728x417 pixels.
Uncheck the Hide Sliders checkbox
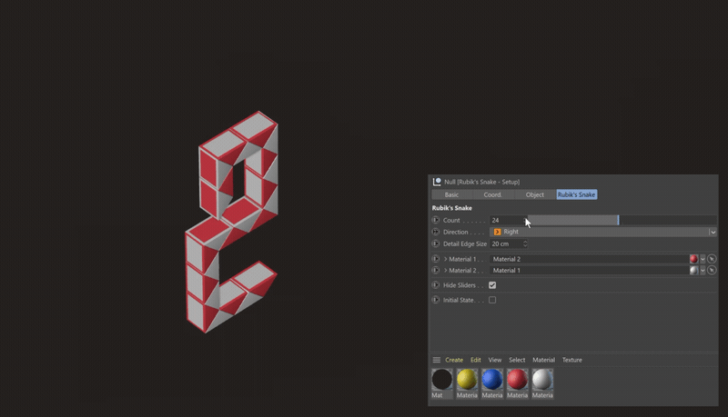pyautogui.click(x=492, y=285)
